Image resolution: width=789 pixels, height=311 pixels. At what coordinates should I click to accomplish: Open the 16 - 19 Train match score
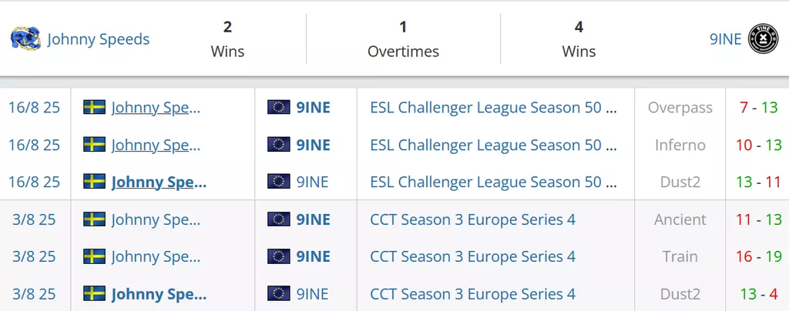(x=759, y=257)
